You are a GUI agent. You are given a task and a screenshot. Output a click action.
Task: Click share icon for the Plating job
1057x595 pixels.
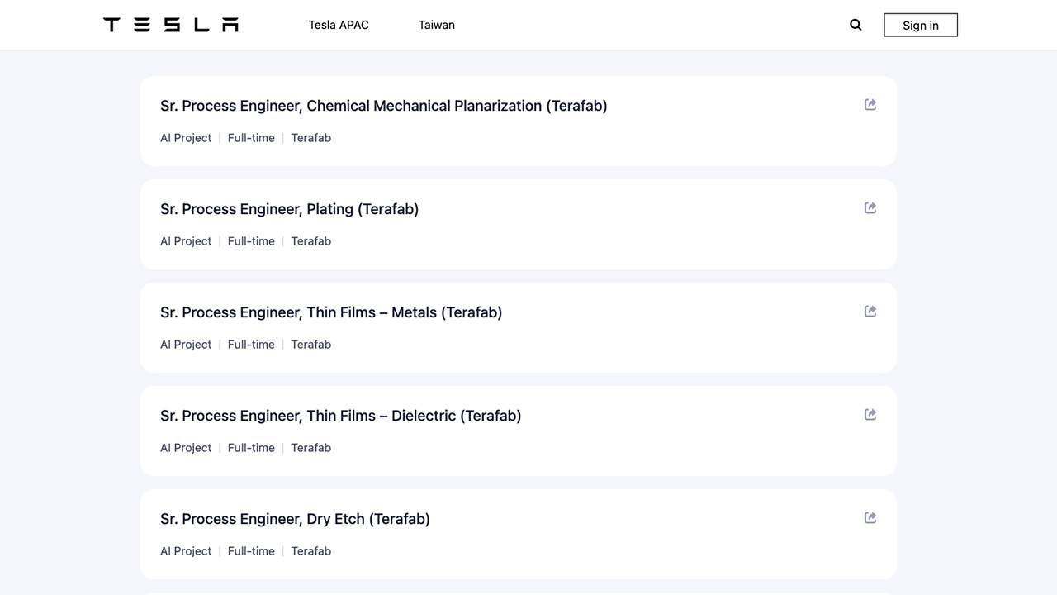point(870,208)
